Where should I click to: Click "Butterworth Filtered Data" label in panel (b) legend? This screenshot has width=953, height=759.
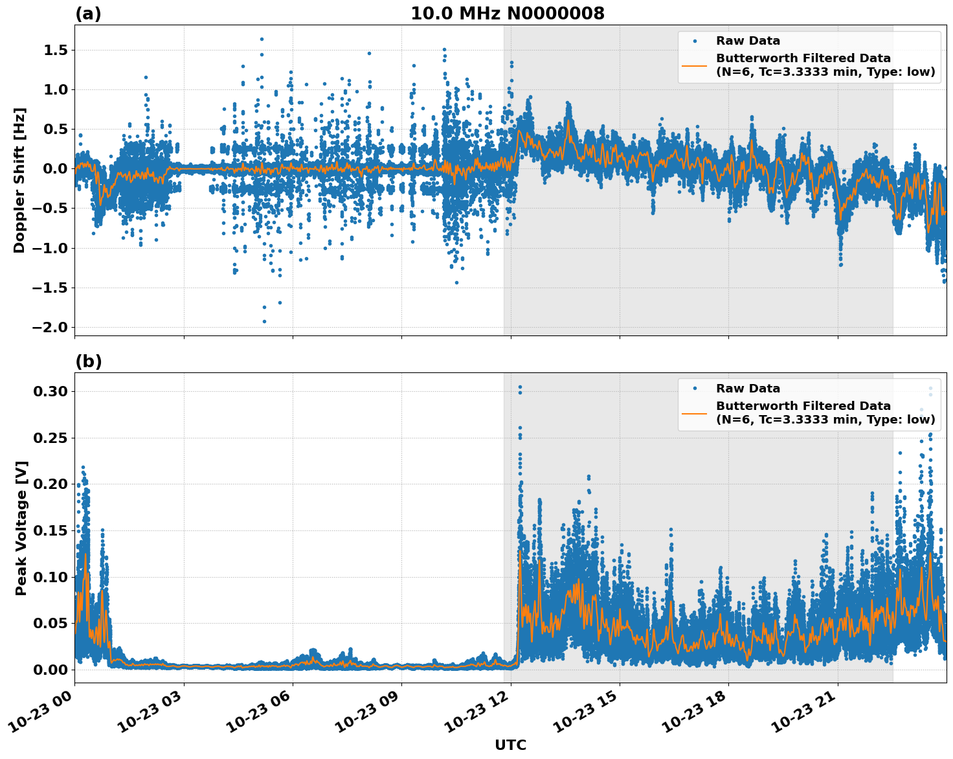[x=803, y=407]
